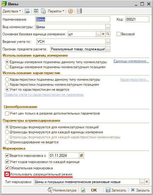Open unit of measure via magnifier icon
The width and height of the screenshot is (153, 195).
click(x=108, y=34)
